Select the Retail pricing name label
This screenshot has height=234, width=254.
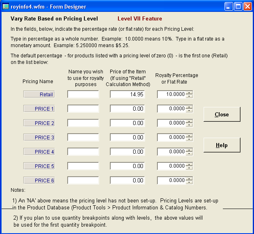click(39, 94)
